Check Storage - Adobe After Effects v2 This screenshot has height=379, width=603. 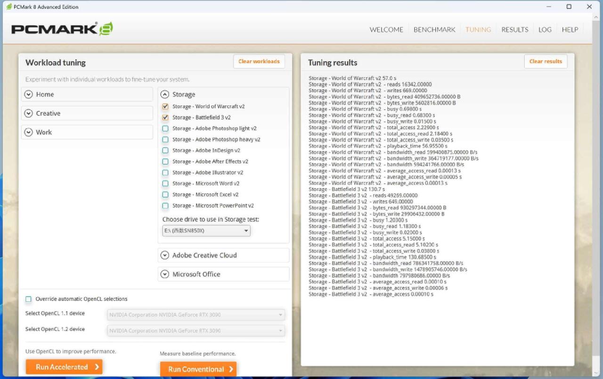point(165,162)
